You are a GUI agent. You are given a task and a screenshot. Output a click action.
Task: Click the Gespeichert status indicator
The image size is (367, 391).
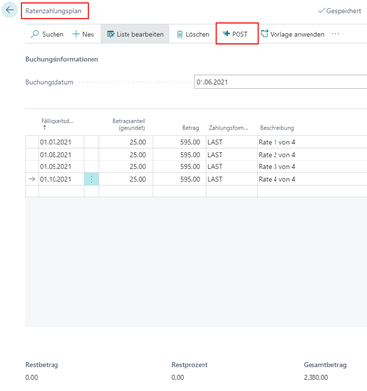click(x=340, y=11)
